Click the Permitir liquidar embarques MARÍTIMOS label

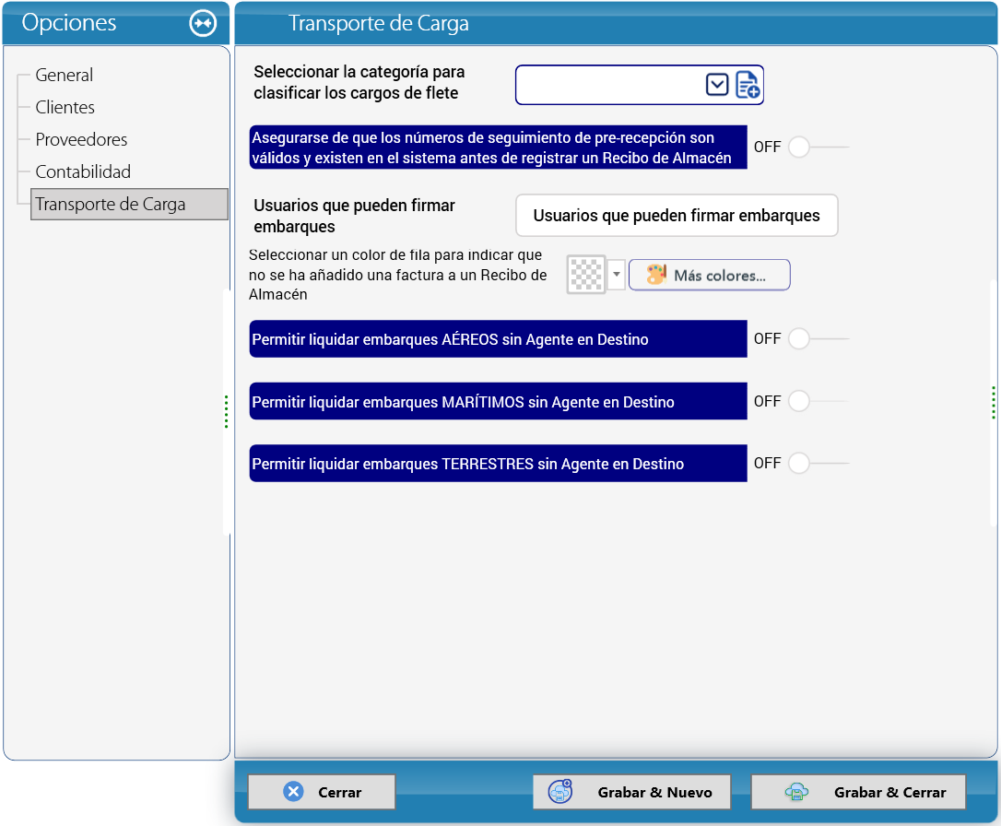click(x=498, y=402)
